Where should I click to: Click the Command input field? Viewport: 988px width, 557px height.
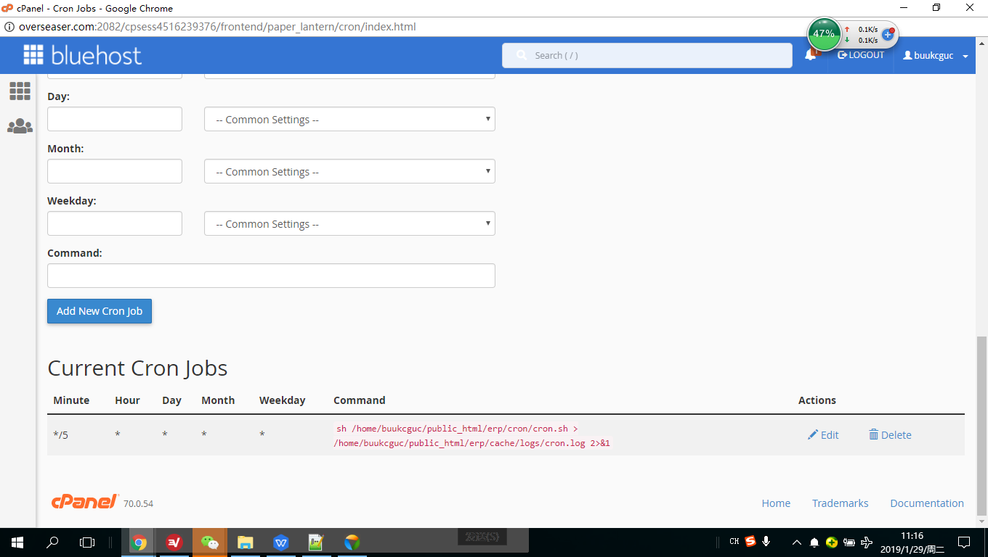[x=271, y=276]
